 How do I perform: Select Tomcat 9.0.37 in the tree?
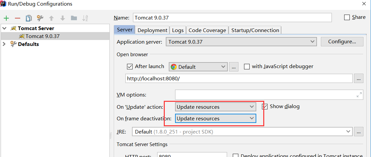coord(55,36)
